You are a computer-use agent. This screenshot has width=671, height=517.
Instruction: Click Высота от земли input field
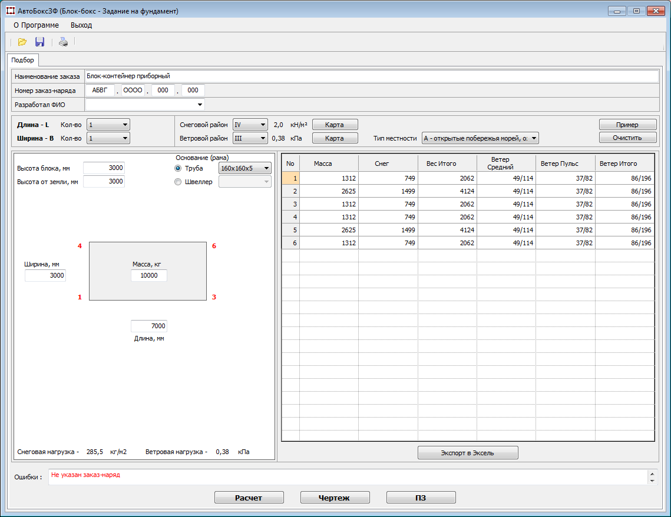coord(104,182)
